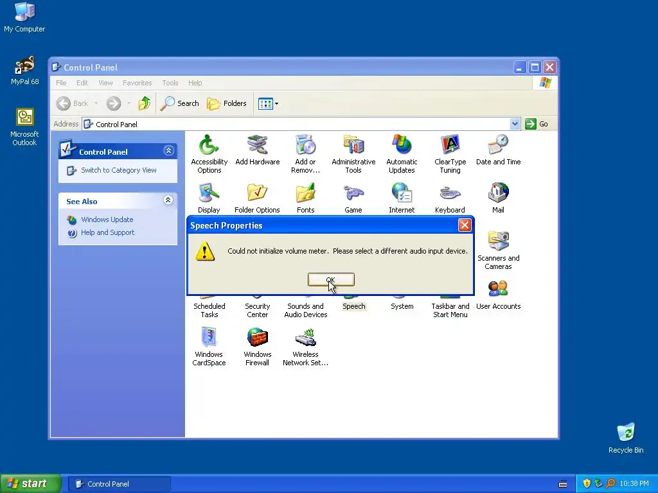Expand the Address bar dropdown
The image size is (658, 493).
coord(515,124)
